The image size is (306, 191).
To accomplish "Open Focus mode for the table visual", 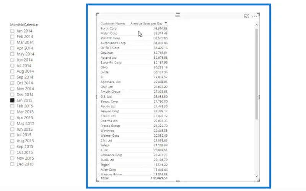I will pyautogui.click(x=246, y=16).
